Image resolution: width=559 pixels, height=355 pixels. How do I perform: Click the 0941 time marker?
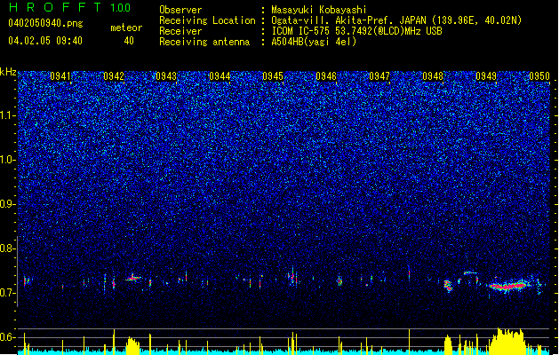point(60,76)
